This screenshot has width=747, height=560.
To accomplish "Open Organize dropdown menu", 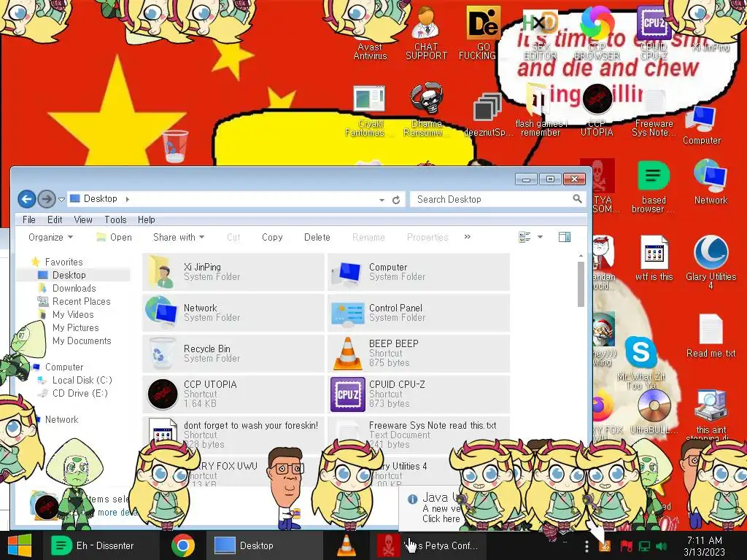I will pos(50,237).
